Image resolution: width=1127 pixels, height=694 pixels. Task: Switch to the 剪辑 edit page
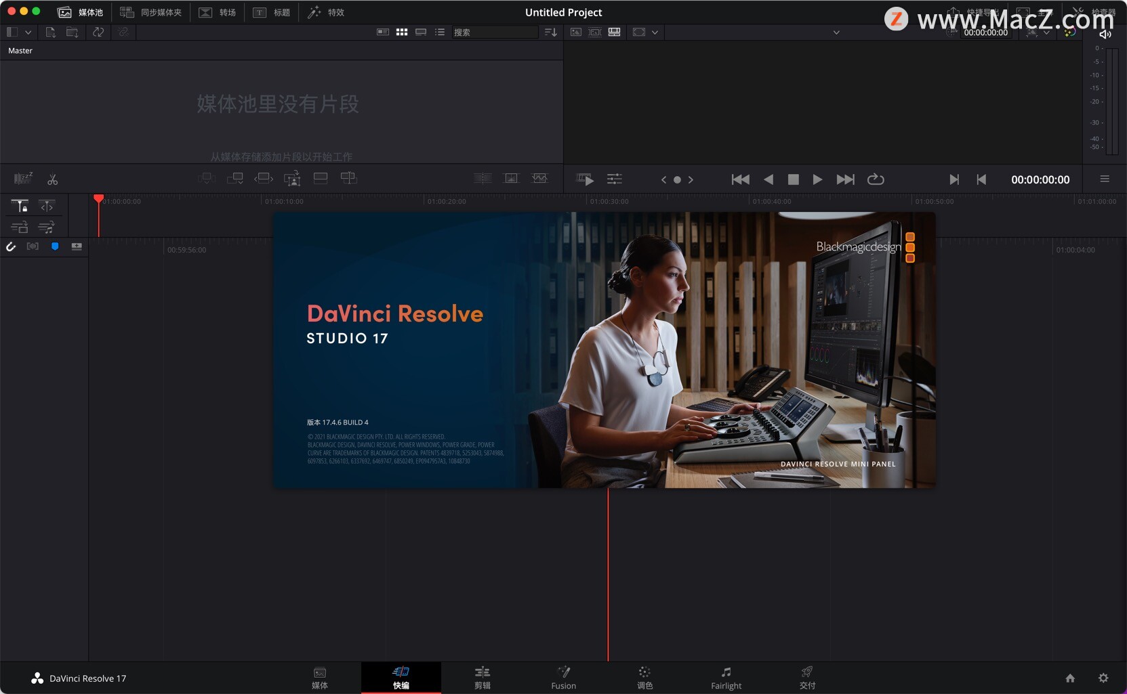tap(483, 678)
